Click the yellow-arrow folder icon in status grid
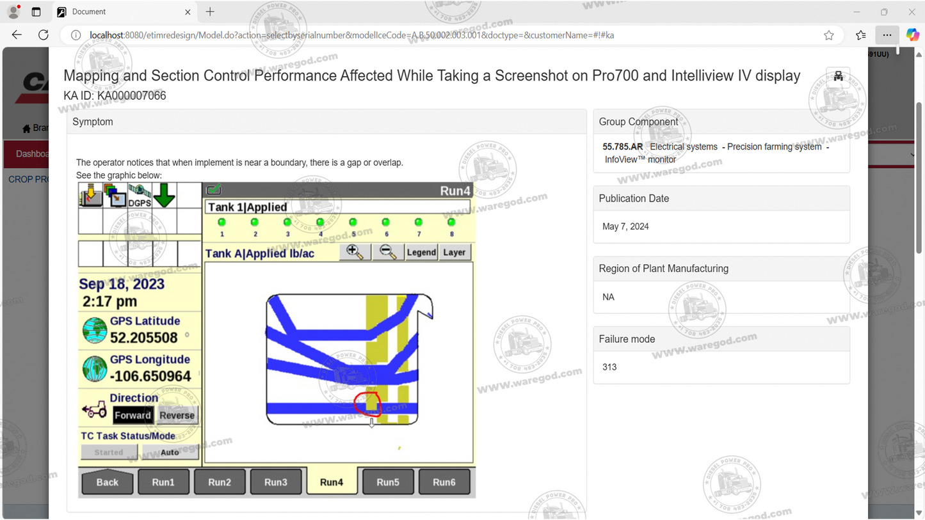 click(90, 195)
